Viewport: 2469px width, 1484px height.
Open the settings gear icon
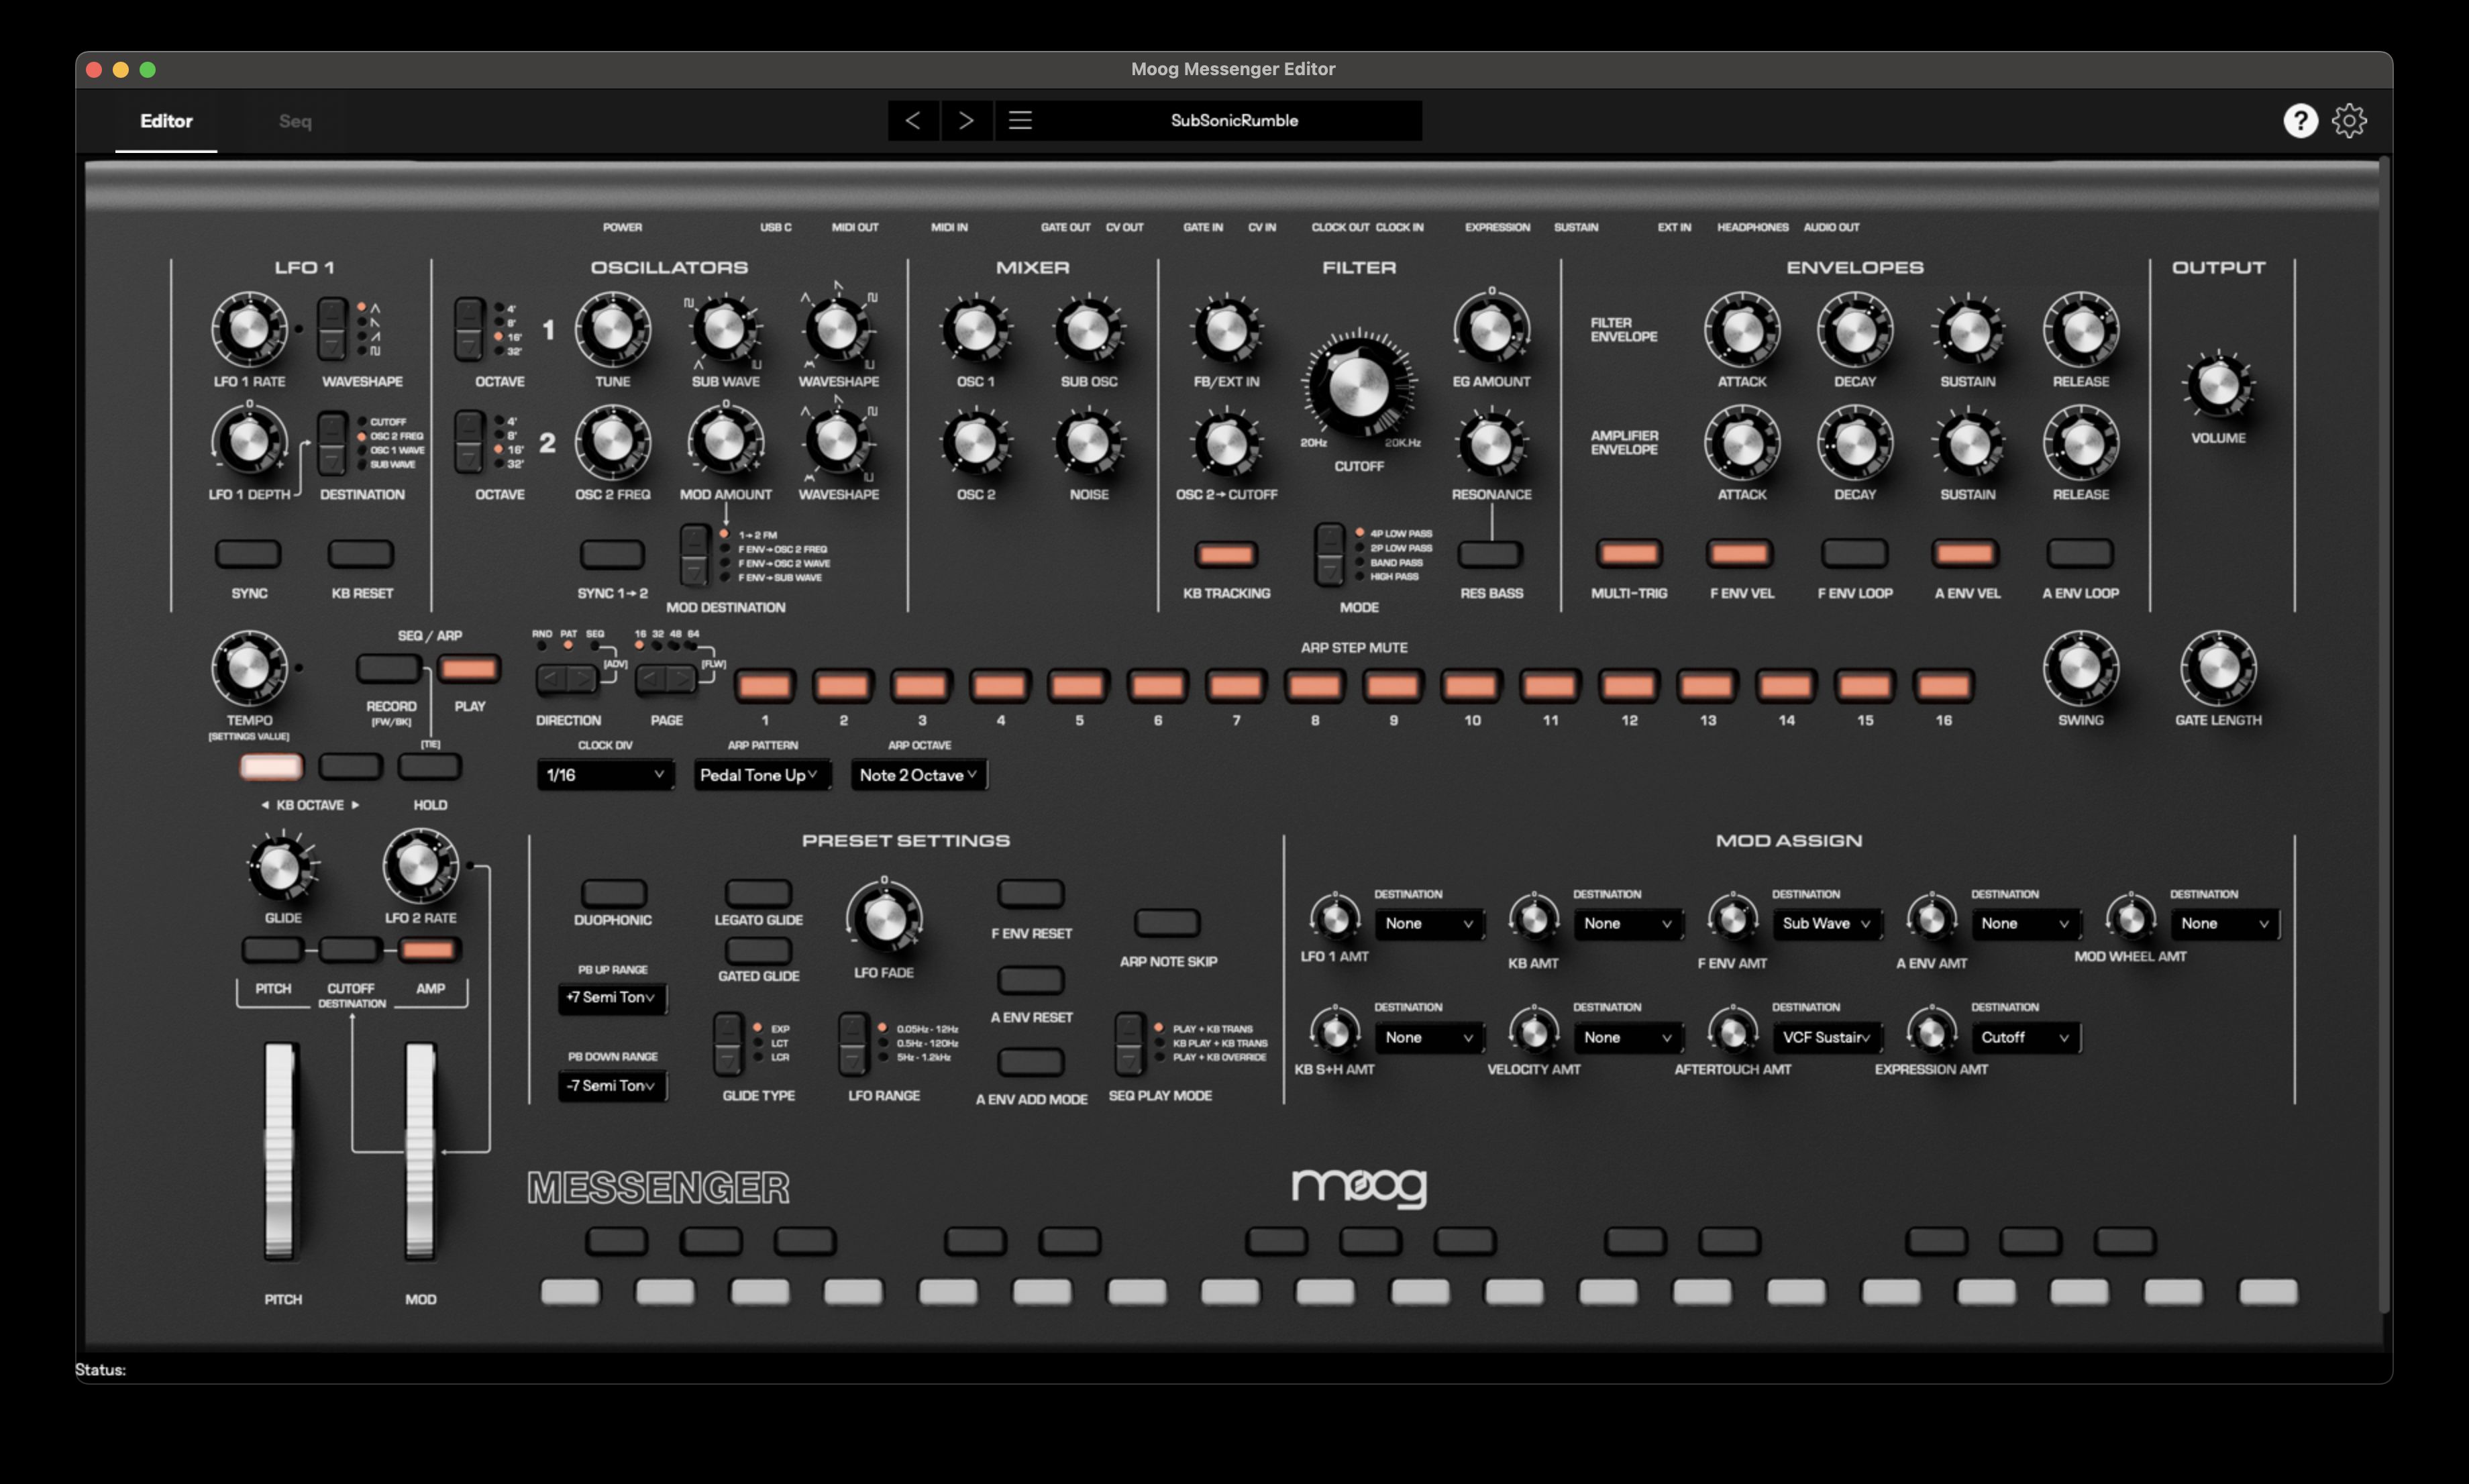[x=2351, y=120]
